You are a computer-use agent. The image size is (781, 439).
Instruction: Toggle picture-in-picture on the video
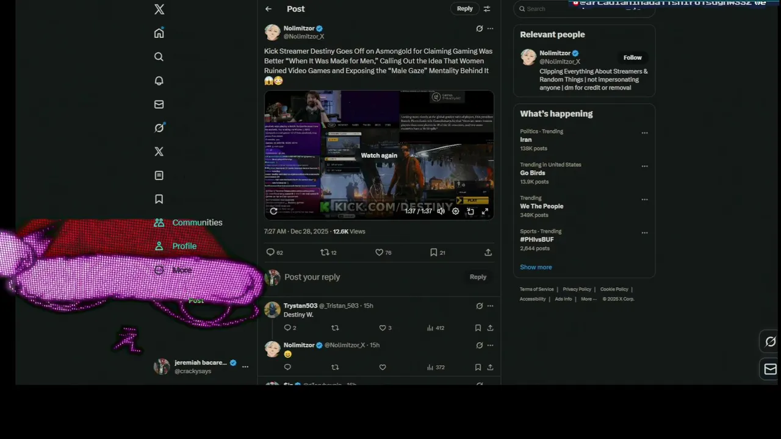pos(470,211)
